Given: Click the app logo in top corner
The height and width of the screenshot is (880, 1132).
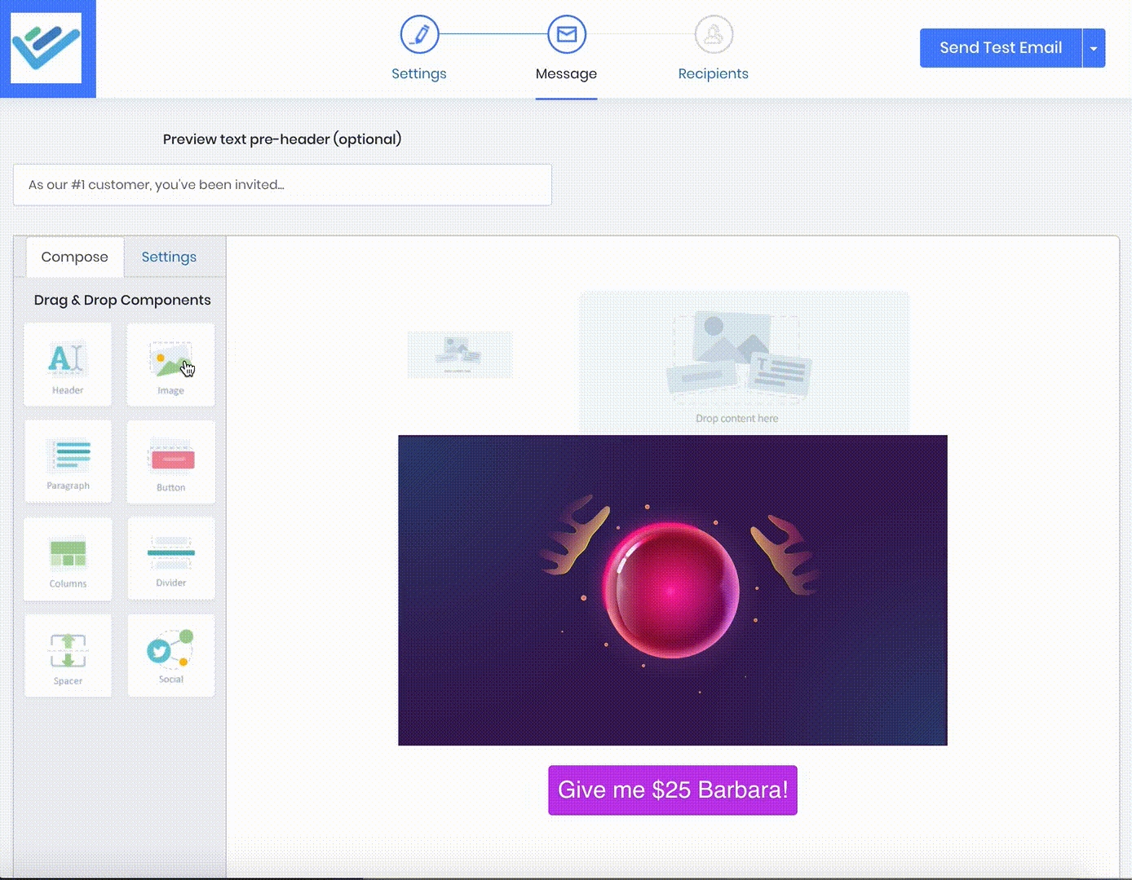Looking at the screenshot, I should 46,48.
